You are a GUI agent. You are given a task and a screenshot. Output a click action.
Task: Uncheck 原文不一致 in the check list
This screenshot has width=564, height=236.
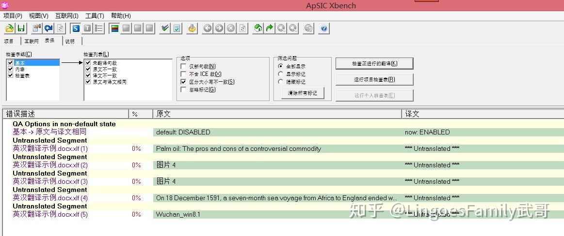[88, 69]
